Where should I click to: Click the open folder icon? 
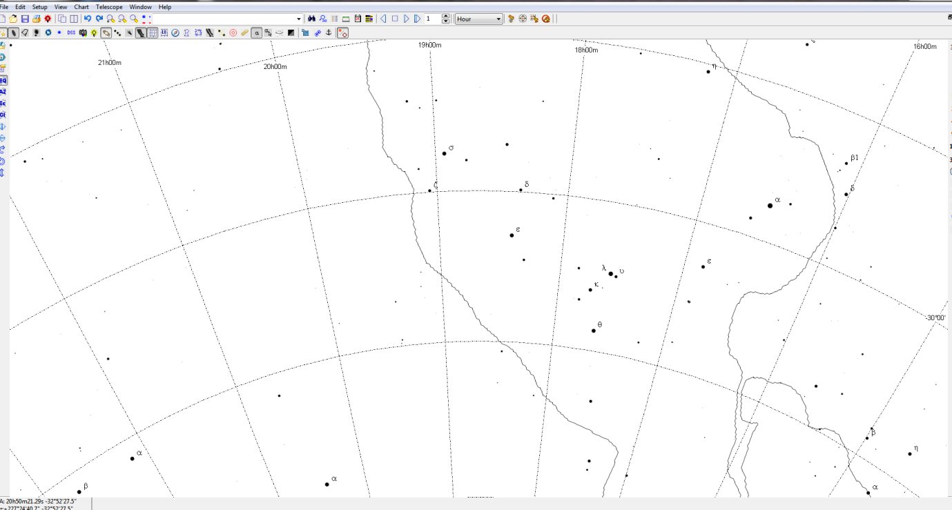point(13,19)
